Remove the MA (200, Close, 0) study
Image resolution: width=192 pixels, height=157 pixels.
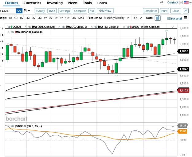tap(25, 27)
